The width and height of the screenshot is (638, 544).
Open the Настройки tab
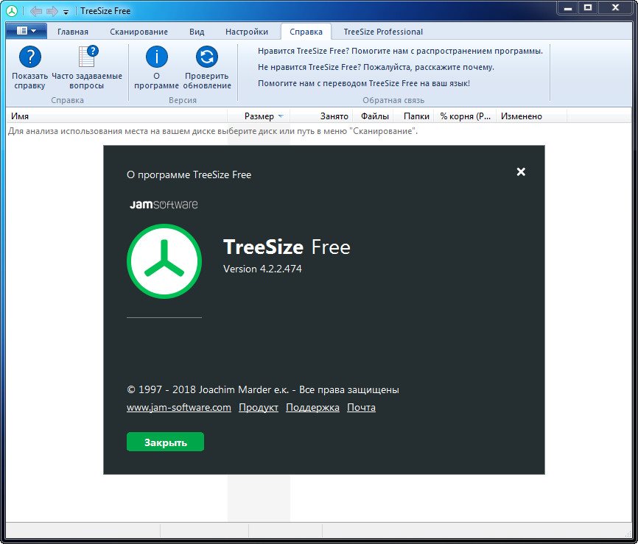pos(247,32)
